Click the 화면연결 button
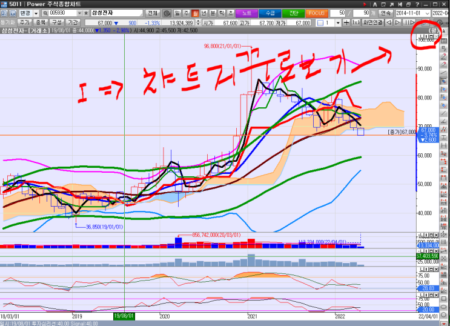Image resolution: width=450 pixels, height=326 pixels. pos(372,22)
